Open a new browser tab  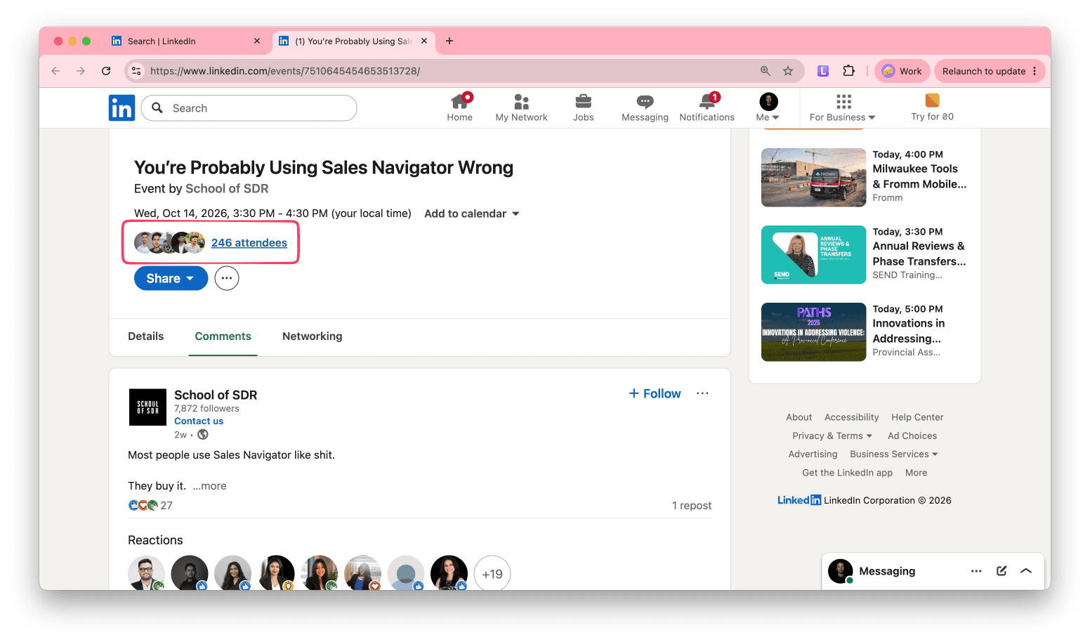449,41
